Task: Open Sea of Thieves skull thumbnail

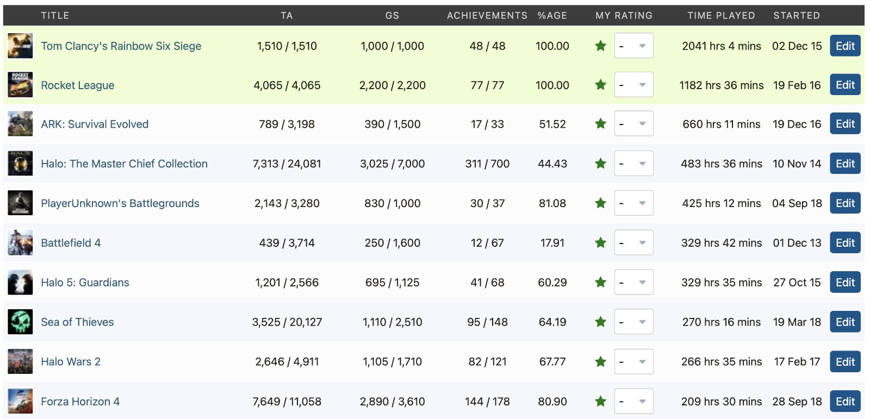Action: [x=20, y=322]
